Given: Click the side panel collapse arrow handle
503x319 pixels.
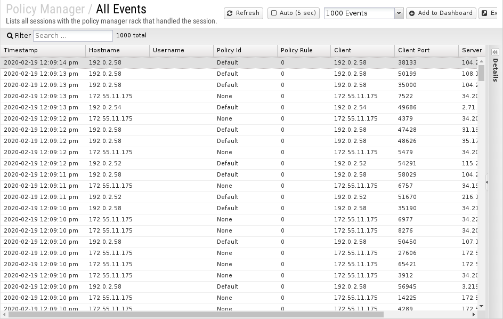Looking at the screenshot, I should tap(486, 182).
